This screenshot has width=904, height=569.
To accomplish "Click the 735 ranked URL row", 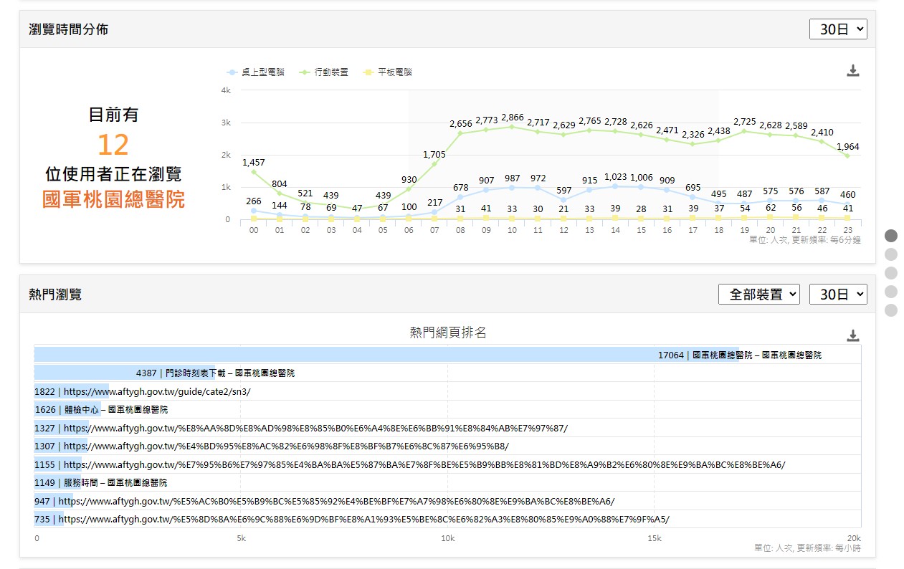I will click(x=352, y=519).
